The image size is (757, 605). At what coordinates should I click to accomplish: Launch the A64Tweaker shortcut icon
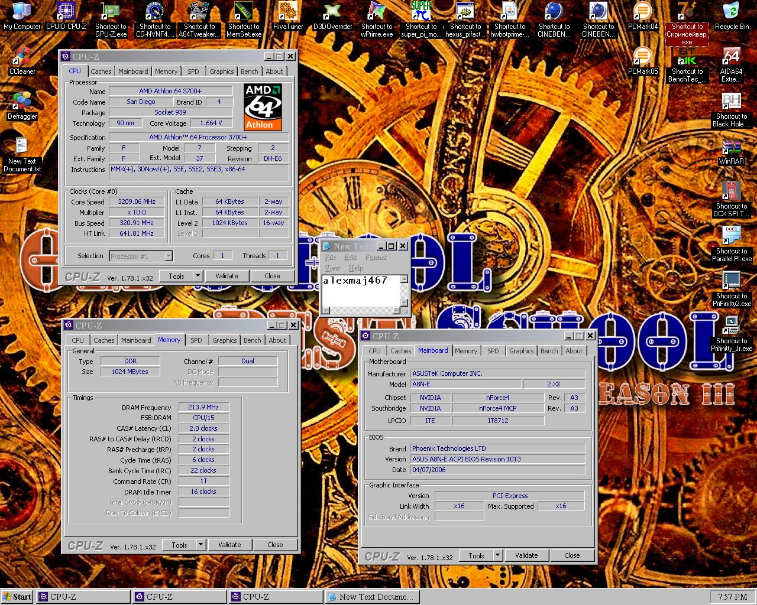tap(199, 19)
